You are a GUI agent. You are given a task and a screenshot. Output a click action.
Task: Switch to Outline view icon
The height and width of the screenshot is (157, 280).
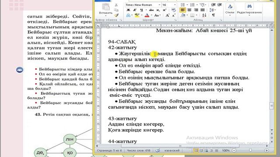[211, 150]
